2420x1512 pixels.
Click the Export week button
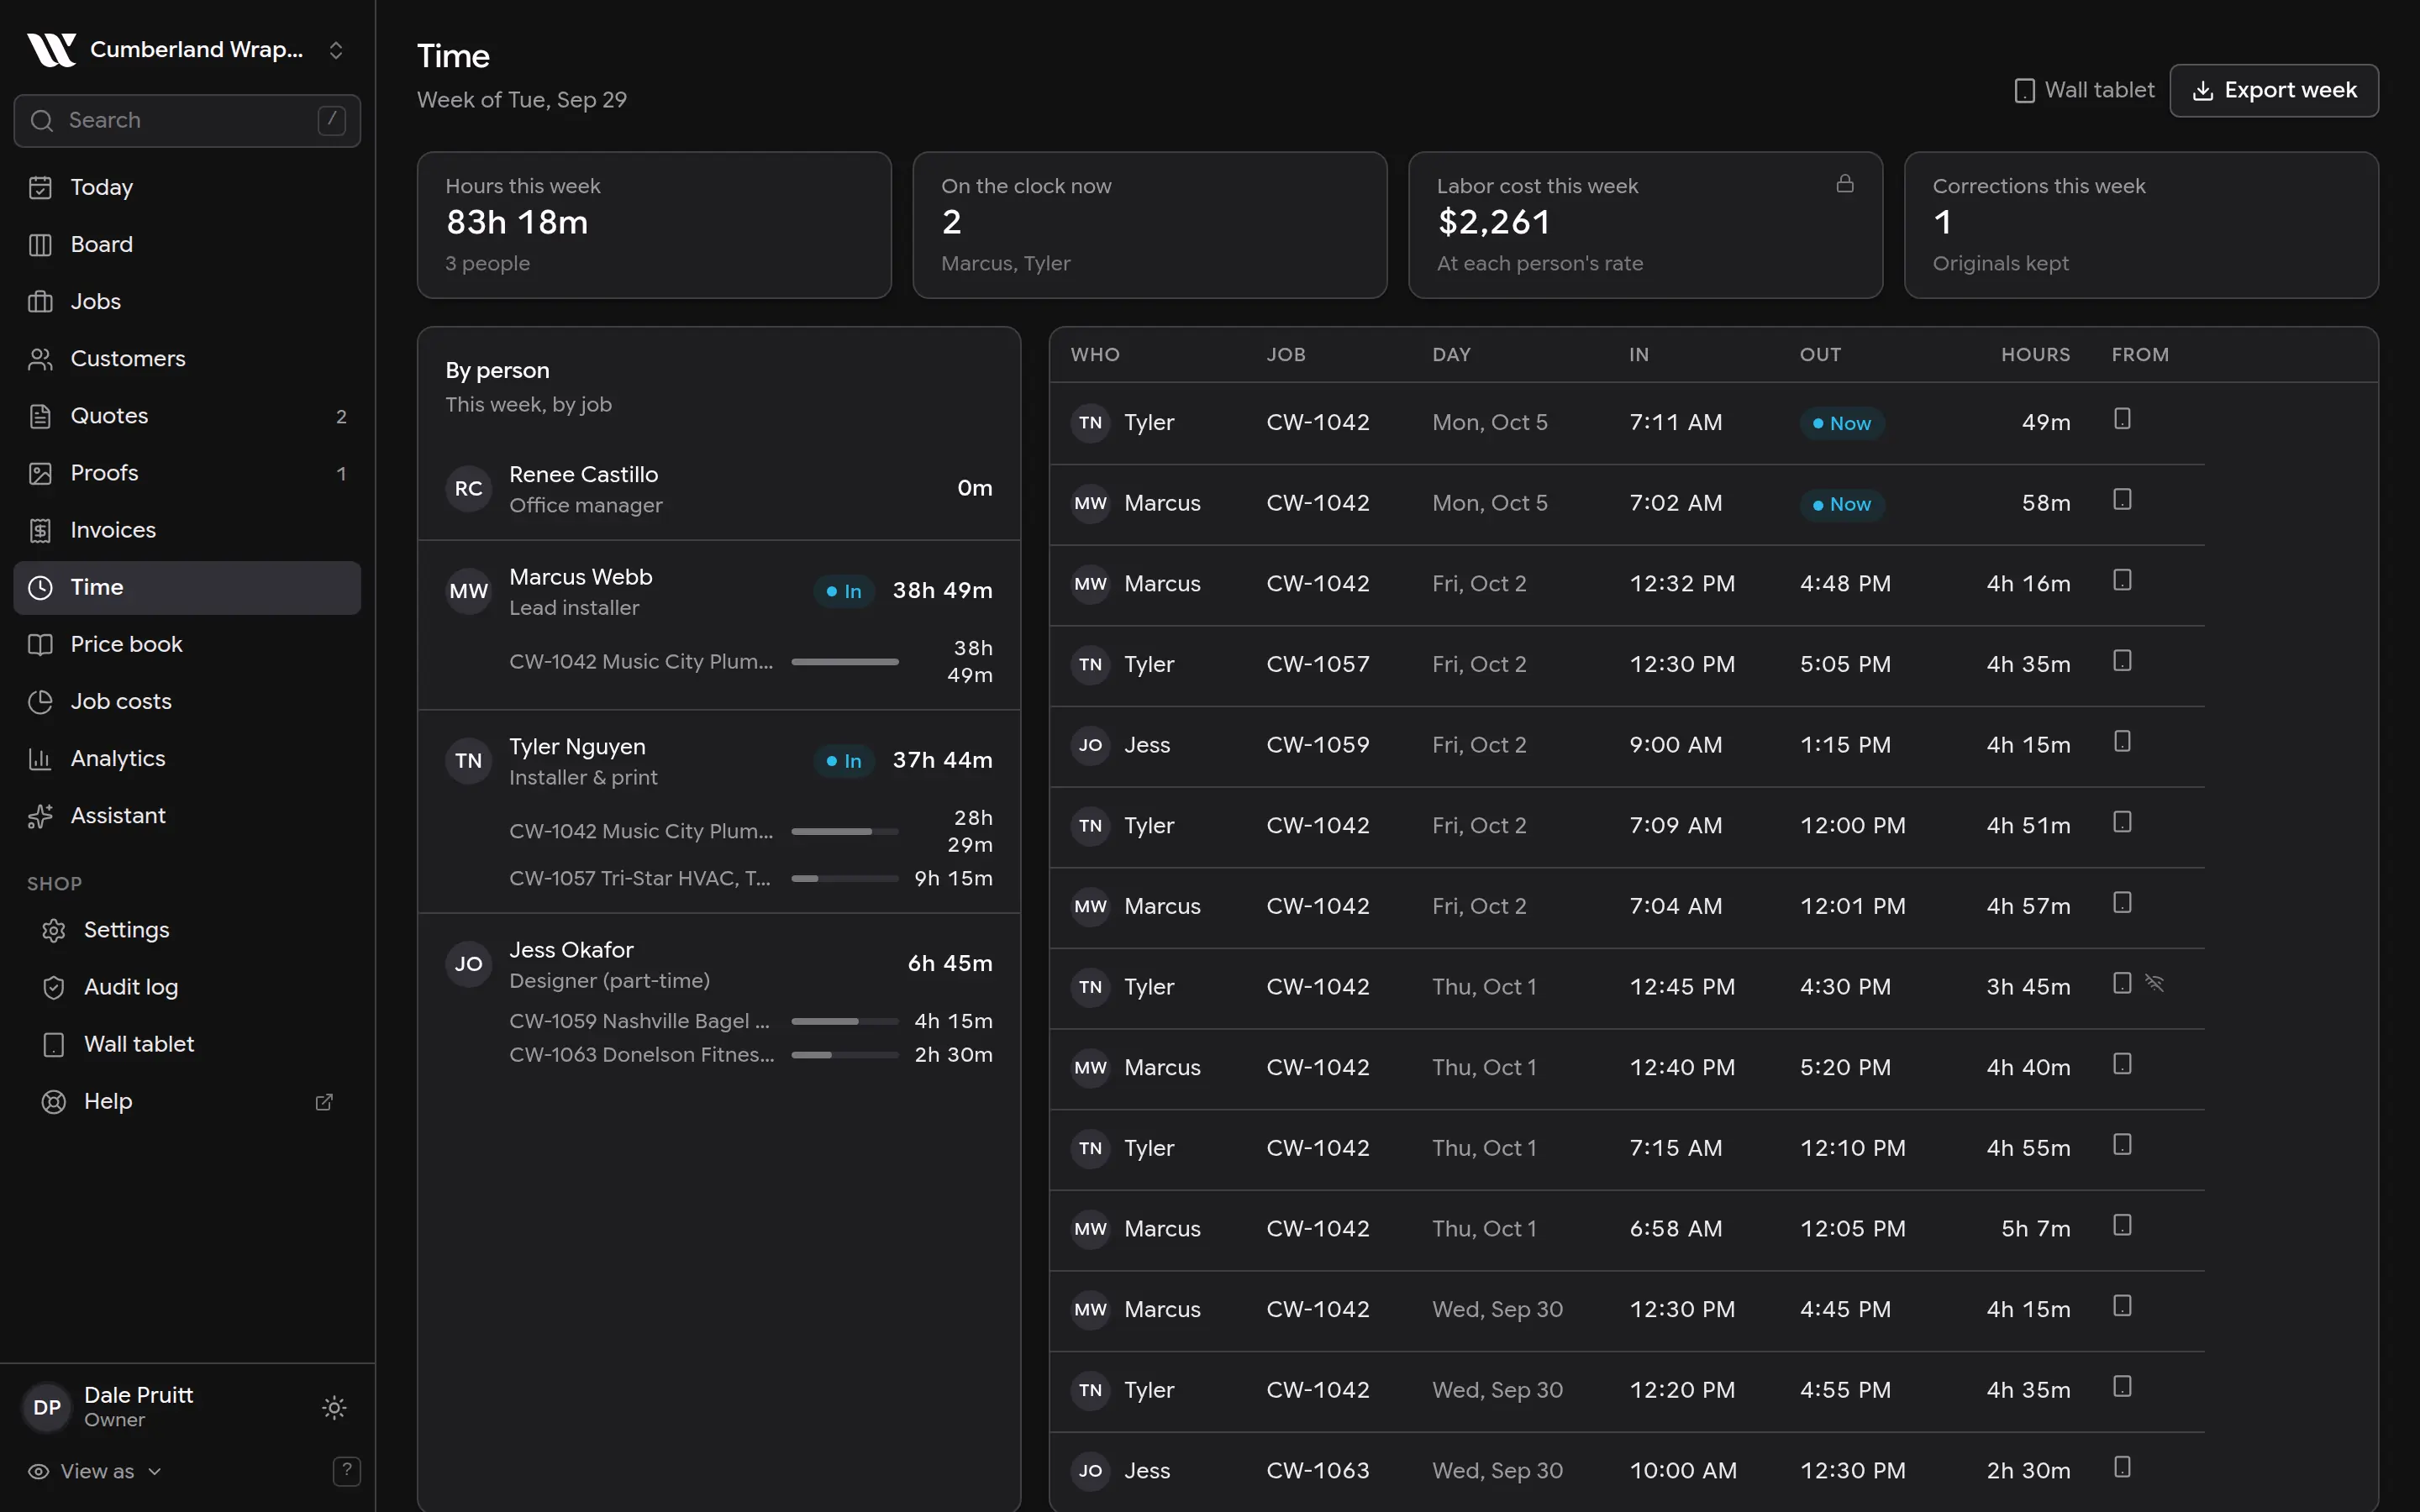point(2274,90)
